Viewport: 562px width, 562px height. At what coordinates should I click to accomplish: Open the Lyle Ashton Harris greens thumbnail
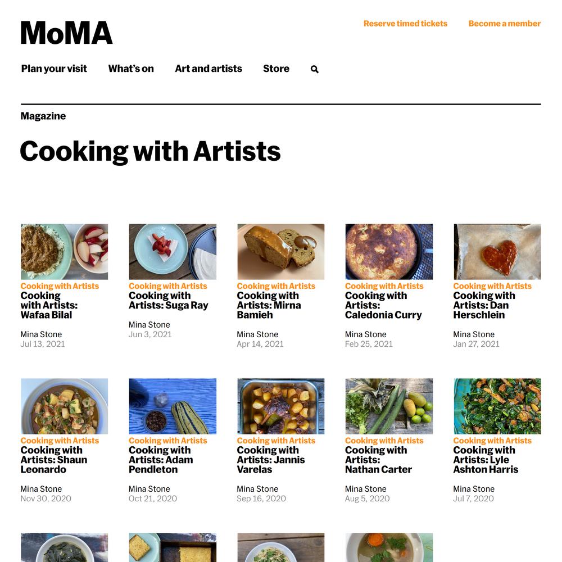pos(497,406)
